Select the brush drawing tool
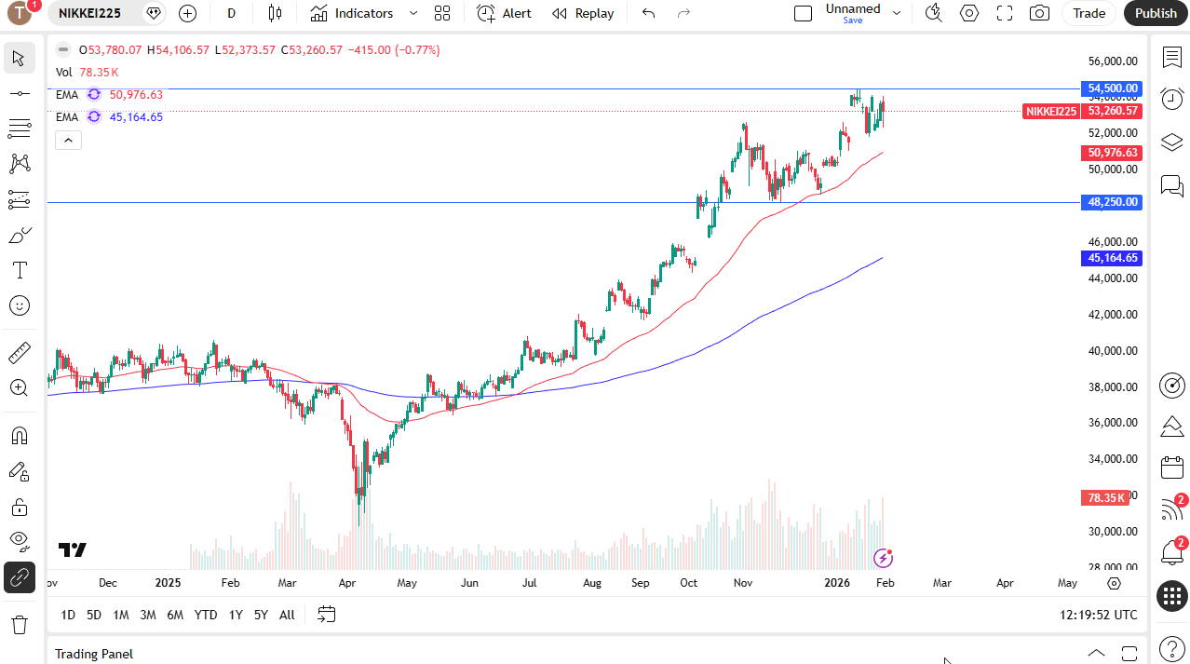This screenshot has height=664, width=1190. click(19, 235)
